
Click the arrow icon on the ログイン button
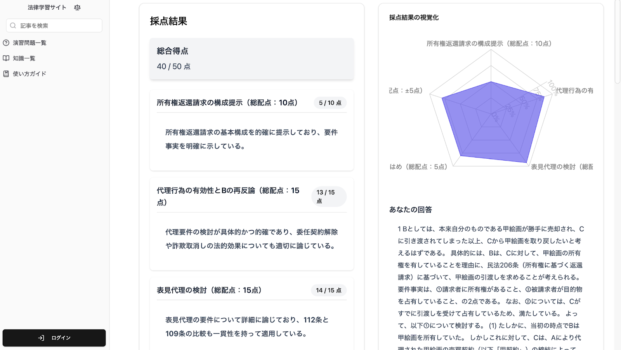(x=41, y=338)
